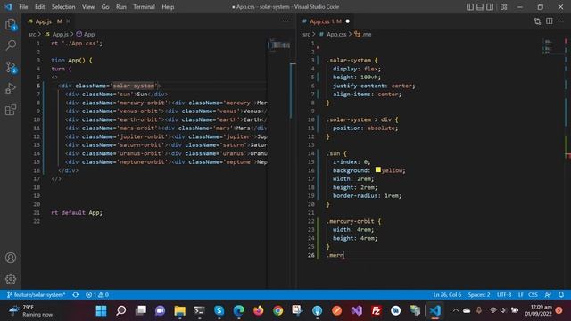Open Google Chrome from taskbar

coord(277,310)
